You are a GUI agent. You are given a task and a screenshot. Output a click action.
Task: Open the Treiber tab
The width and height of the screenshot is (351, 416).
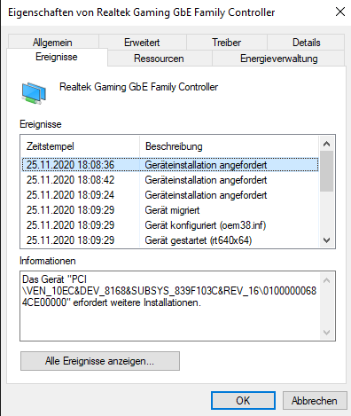tap(227, 43)
